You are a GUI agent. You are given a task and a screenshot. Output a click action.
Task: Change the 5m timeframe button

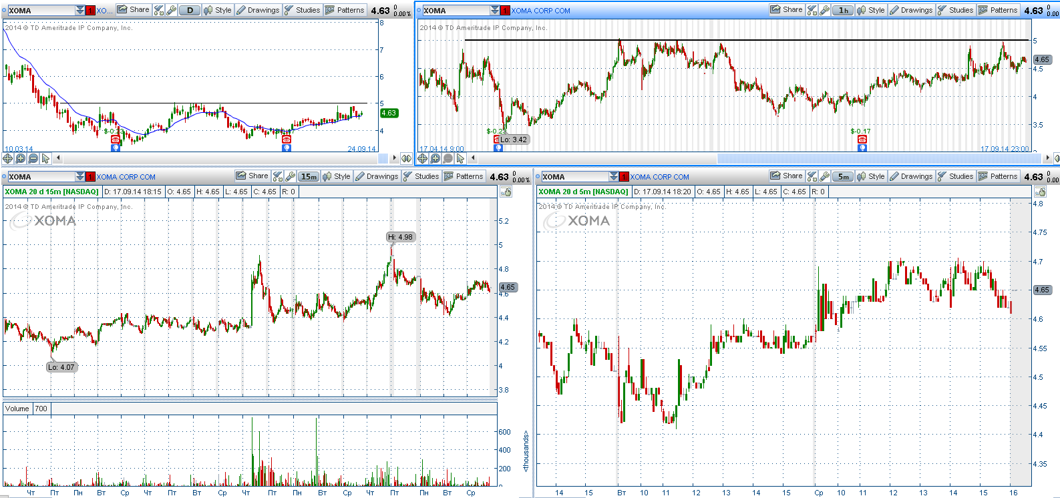[844, 176]
